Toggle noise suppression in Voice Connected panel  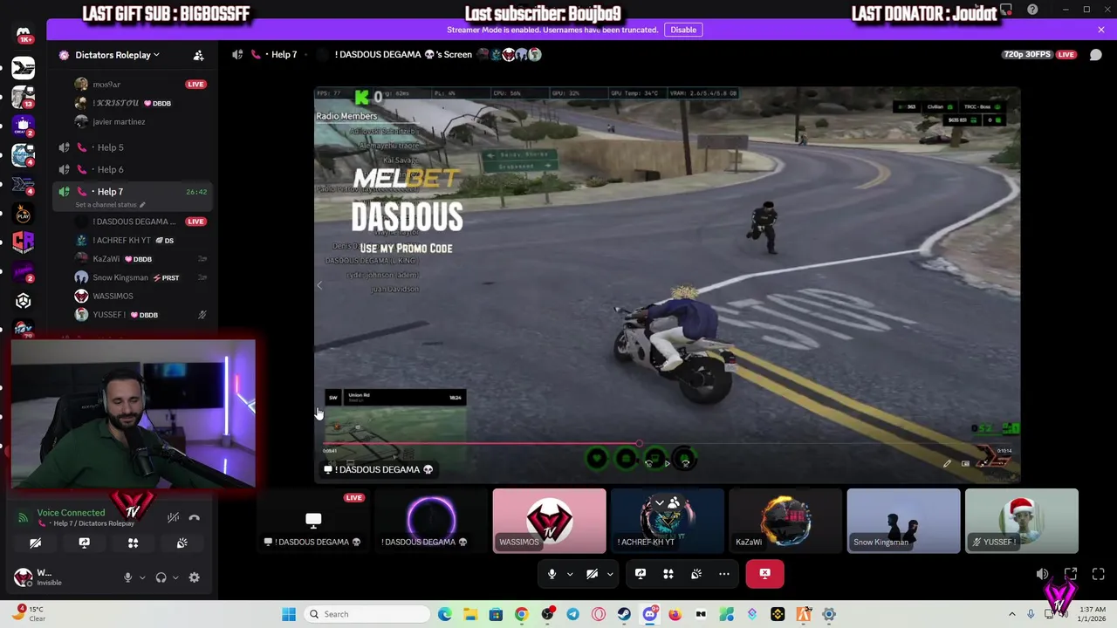coord(174,517)
